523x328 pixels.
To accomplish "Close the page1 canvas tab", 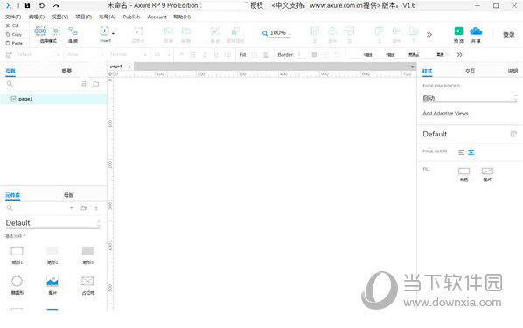I will point(129,66).
